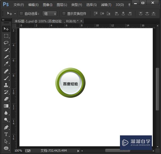Click the ruler origin corner box
This screenshot has height=154, width=161.
[x=14, y=26]
